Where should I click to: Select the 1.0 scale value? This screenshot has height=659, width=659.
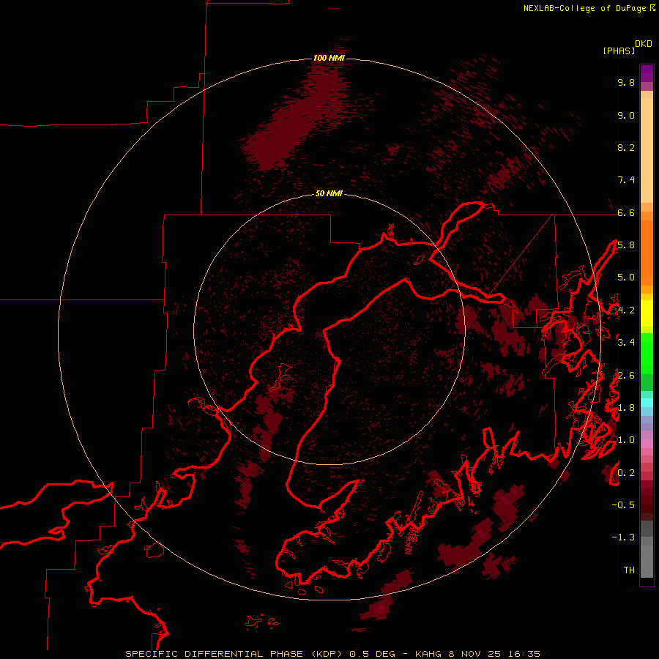(626, 440)
